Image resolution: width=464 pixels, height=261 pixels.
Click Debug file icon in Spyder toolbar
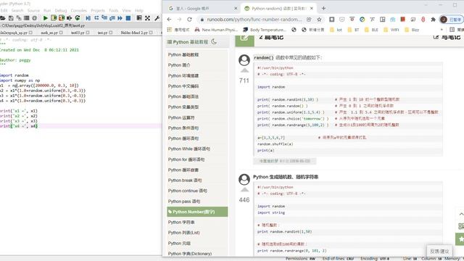(x=88, y=18)
